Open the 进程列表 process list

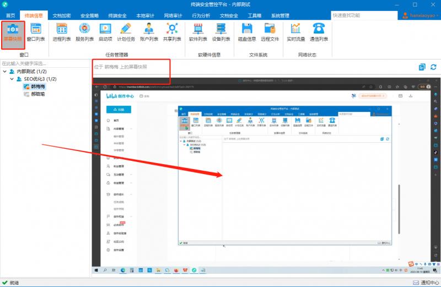pyautogui.click(x=62, y=33)
